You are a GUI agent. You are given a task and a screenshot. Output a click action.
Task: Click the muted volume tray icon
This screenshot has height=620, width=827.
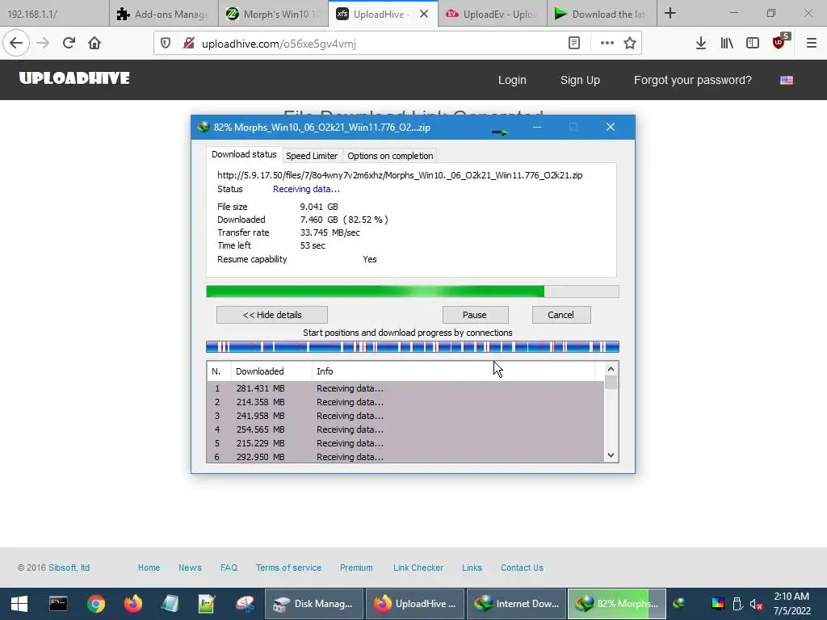[756, 604]
